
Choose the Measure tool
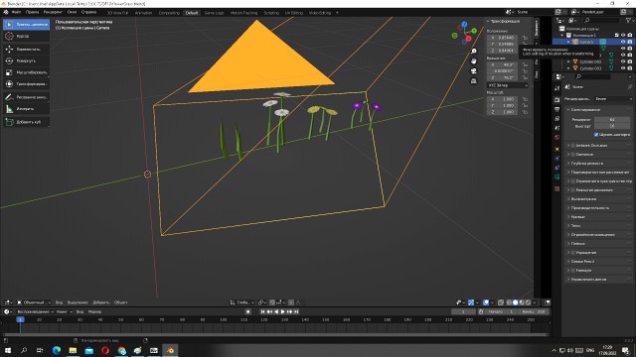27,109
